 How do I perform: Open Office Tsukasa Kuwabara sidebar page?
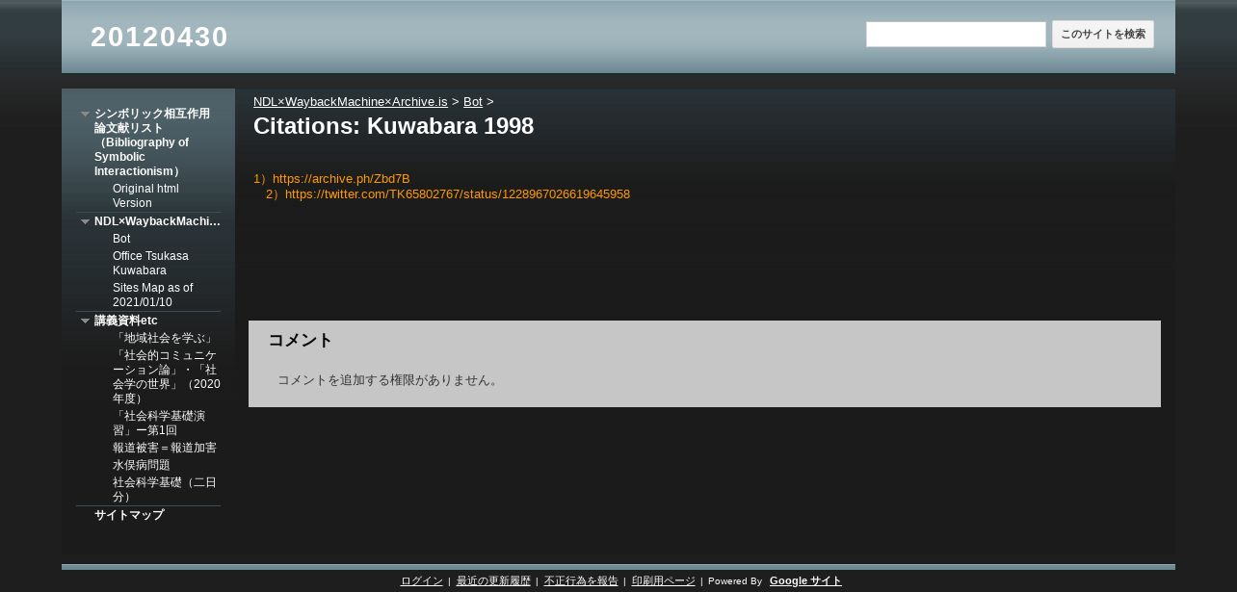point(150,263)
